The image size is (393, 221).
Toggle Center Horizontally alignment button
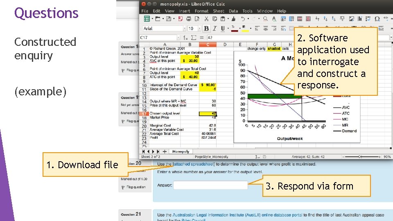[265, 29]
